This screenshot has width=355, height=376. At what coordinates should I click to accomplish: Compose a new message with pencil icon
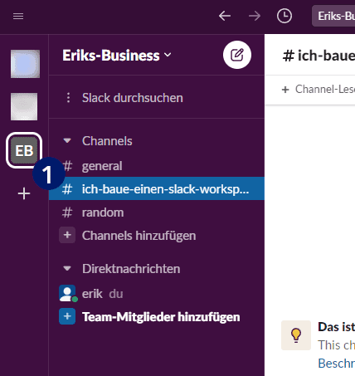pyautogui.click(x=237, y=55)
